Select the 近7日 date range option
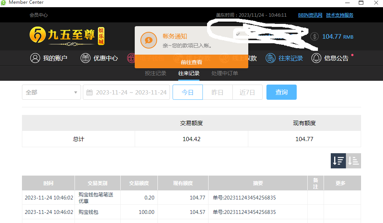 click(x=247, y=92)
